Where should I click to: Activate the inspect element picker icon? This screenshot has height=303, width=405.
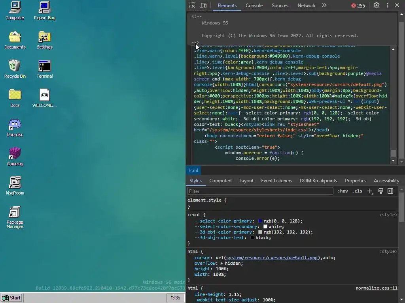pos(192,6)
